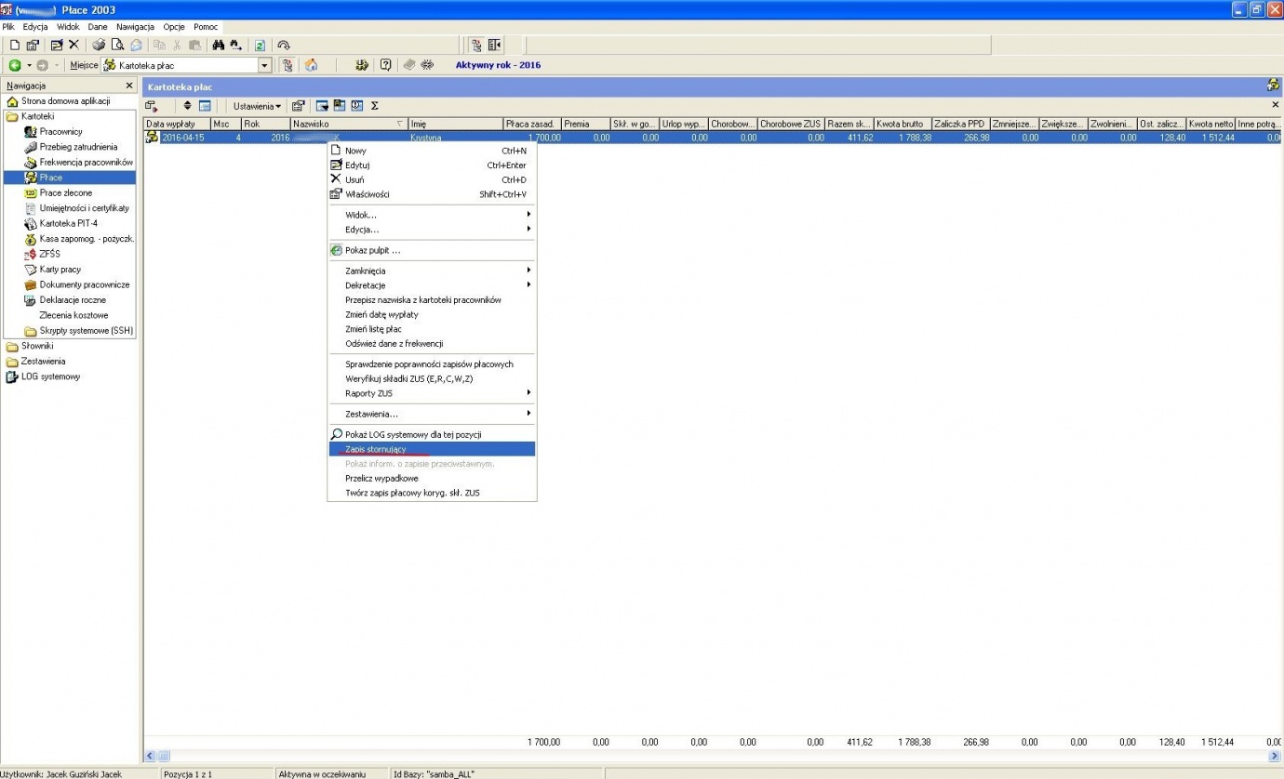The image size is (1284, 779).
Task: Click the binoculars search icon
Action: coord(218,45)
